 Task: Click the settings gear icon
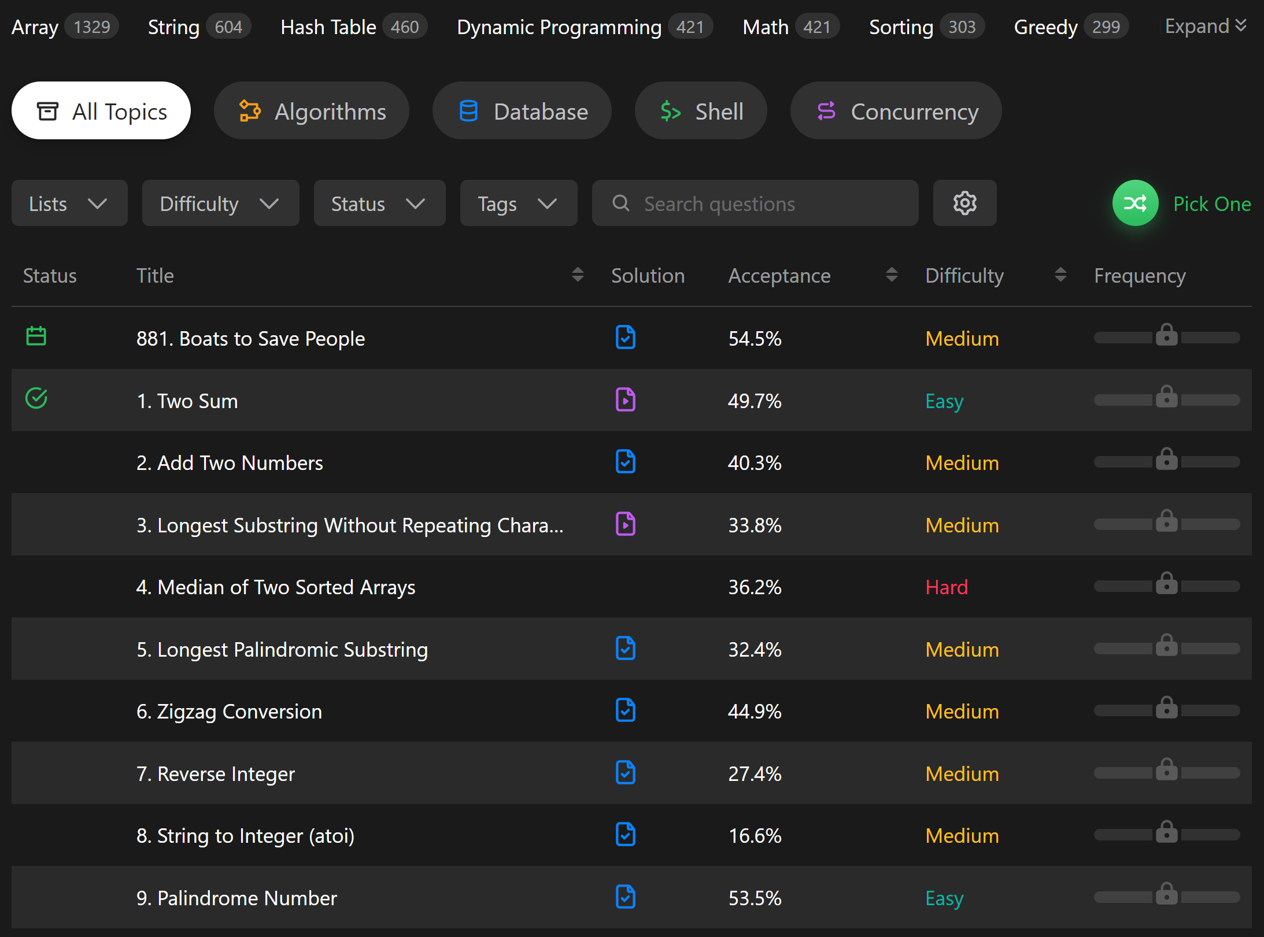click(x=964, y=203)
